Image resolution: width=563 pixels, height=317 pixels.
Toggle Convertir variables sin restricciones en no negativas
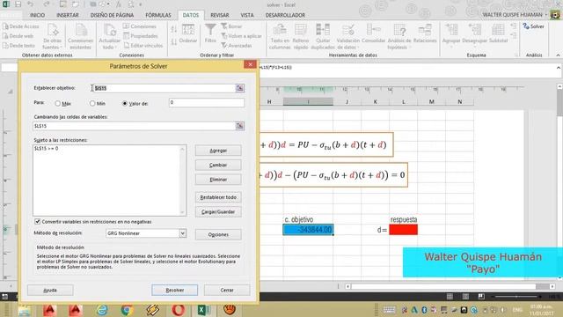point(37,221)
